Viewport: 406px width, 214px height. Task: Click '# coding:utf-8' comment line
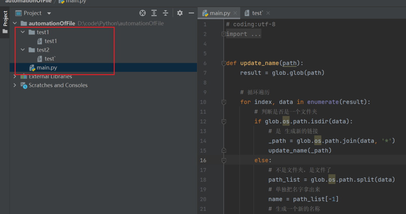point(251,24)
